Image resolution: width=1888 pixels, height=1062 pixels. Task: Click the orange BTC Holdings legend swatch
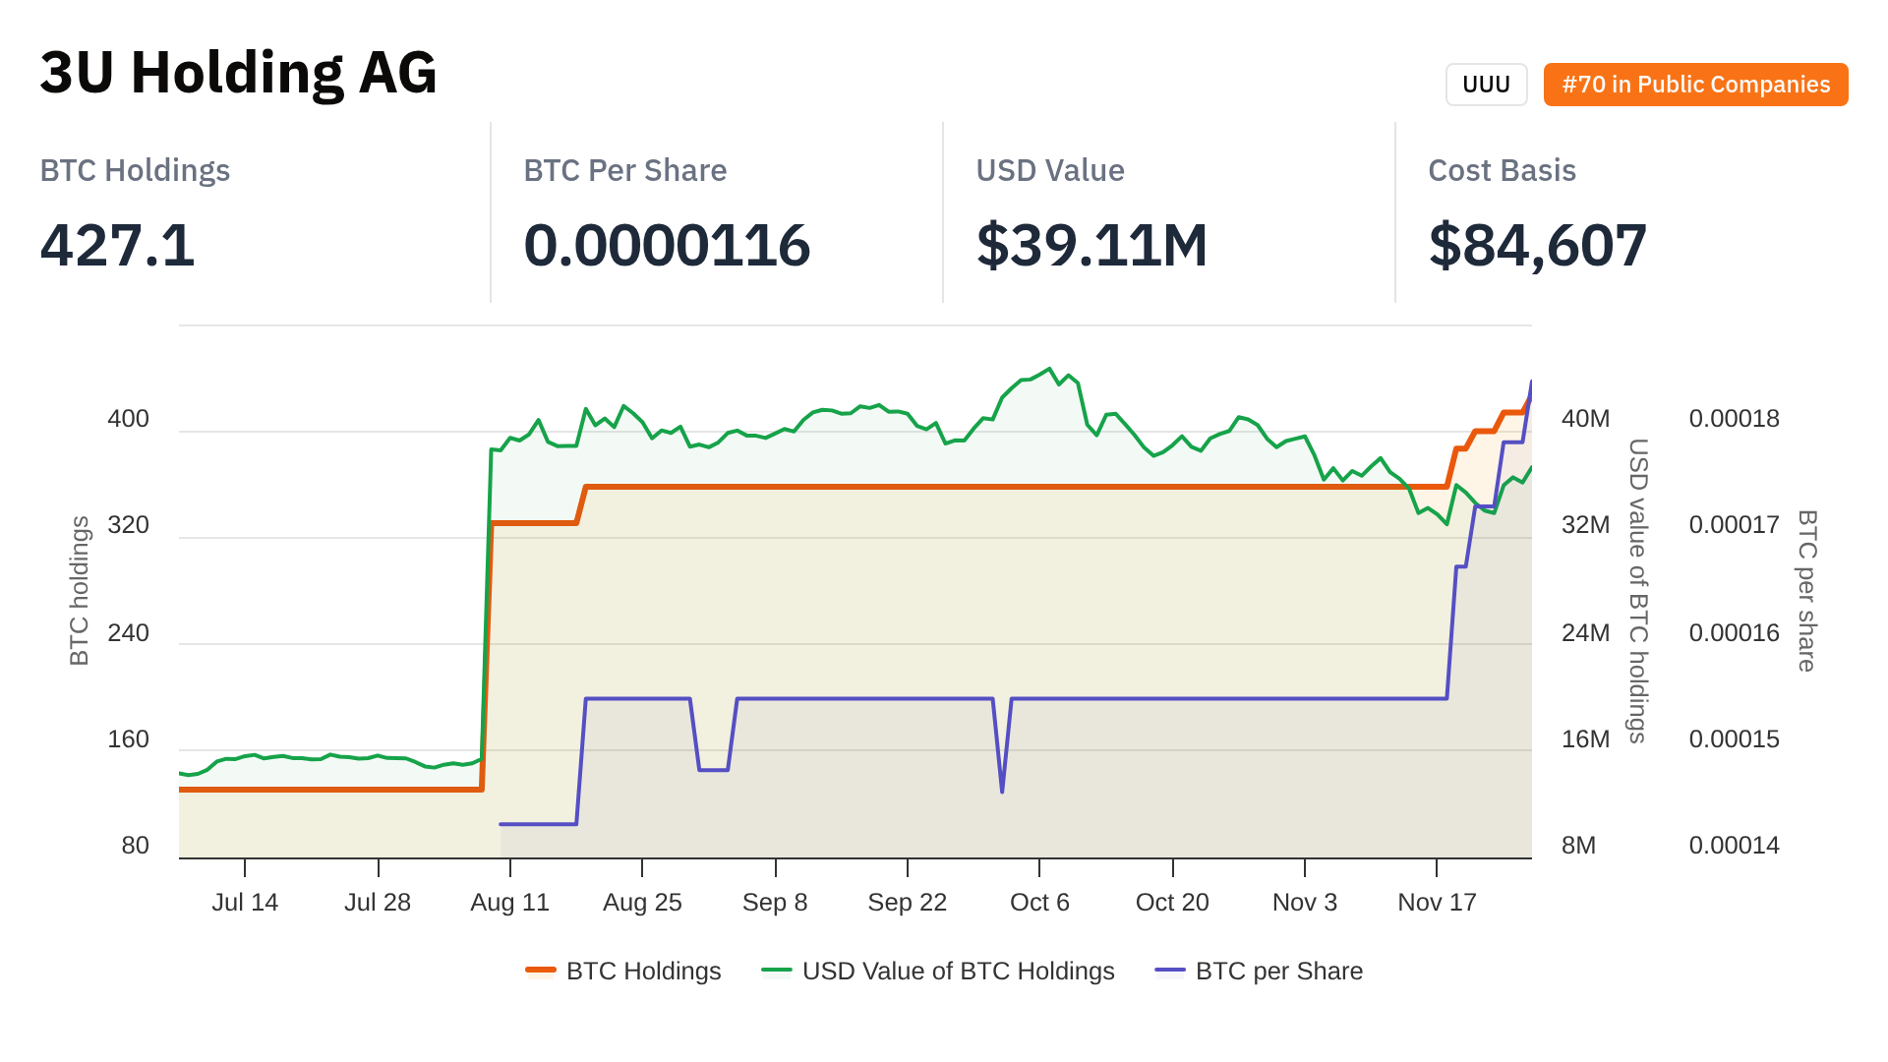[x=541, y=971]
